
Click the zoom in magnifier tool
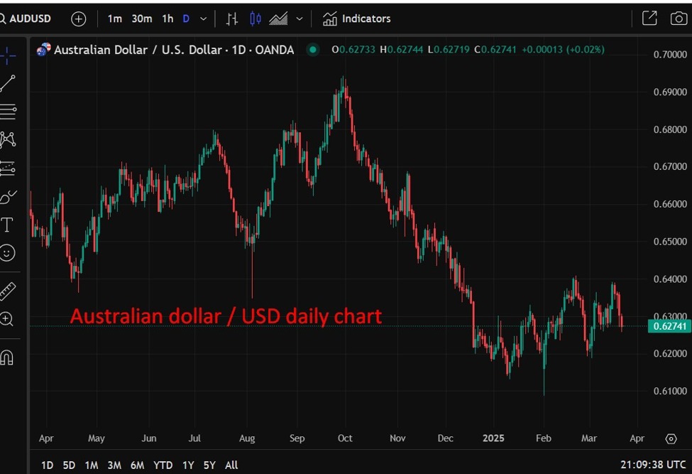[8, 320]
